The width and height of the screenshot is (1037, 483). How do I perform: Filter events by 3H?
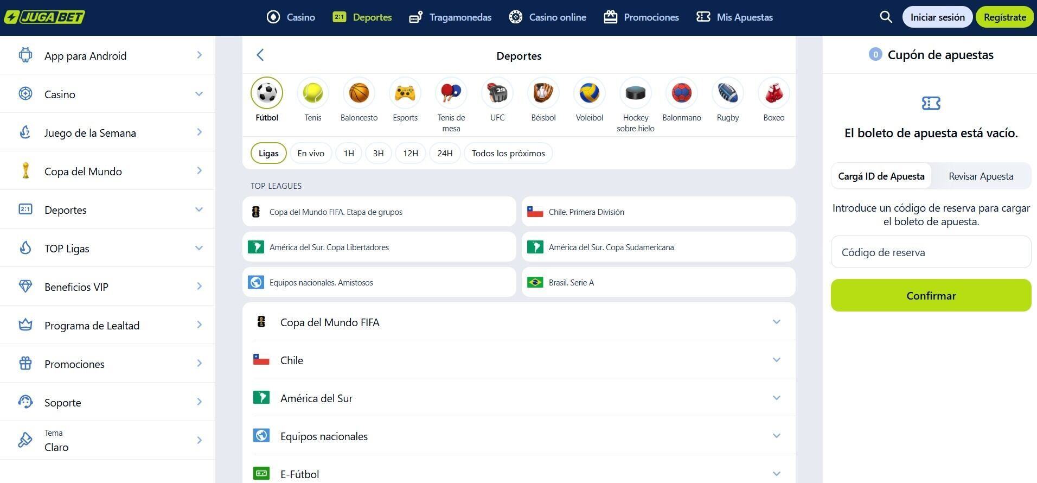tap(379, 153)
